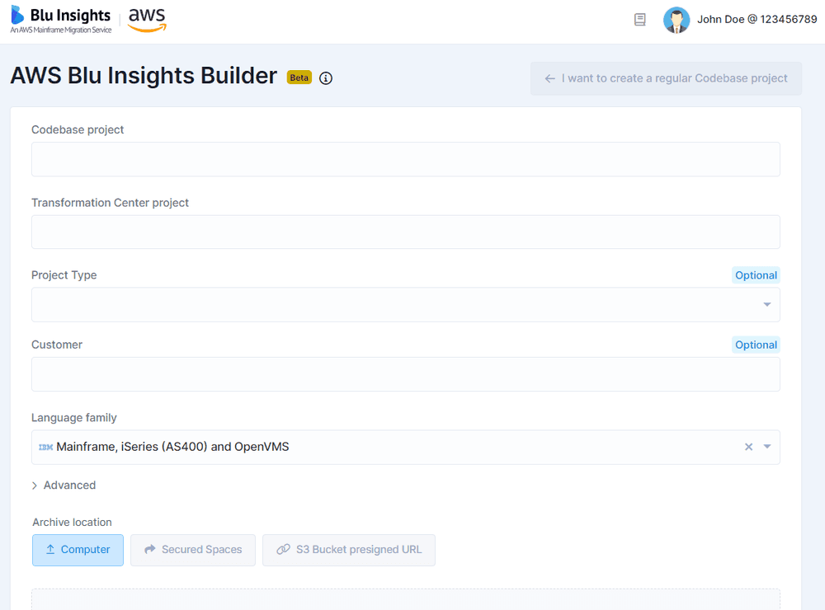Click the Project Type dropdown arrow
This screenshot has height=610, width=825.
767,304
